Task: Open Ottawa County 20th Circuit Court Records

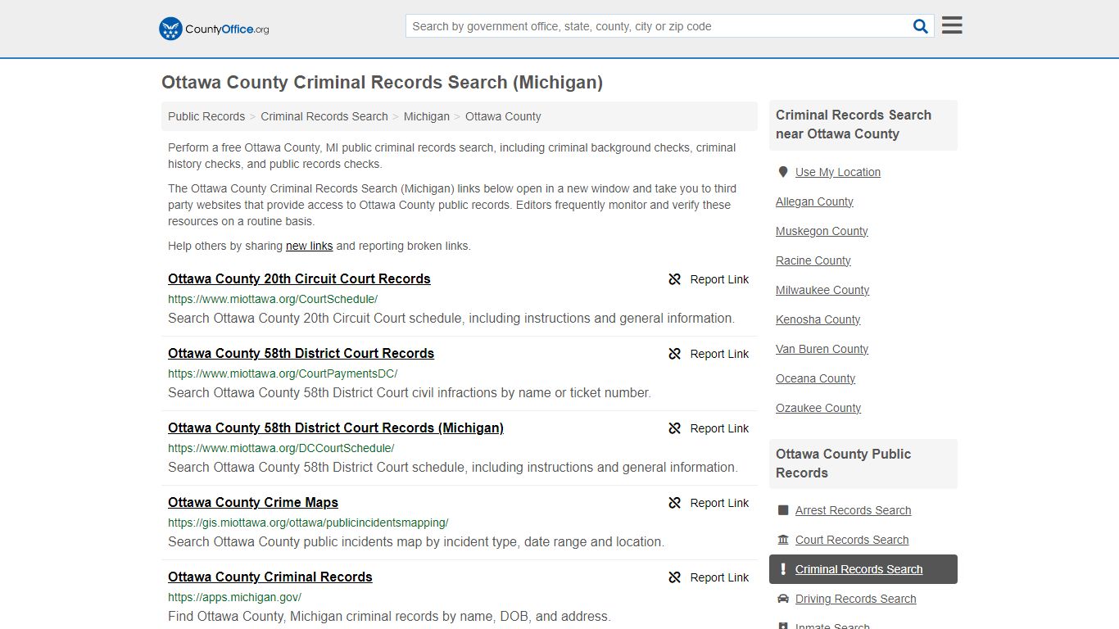Action: tap(299, 278)
